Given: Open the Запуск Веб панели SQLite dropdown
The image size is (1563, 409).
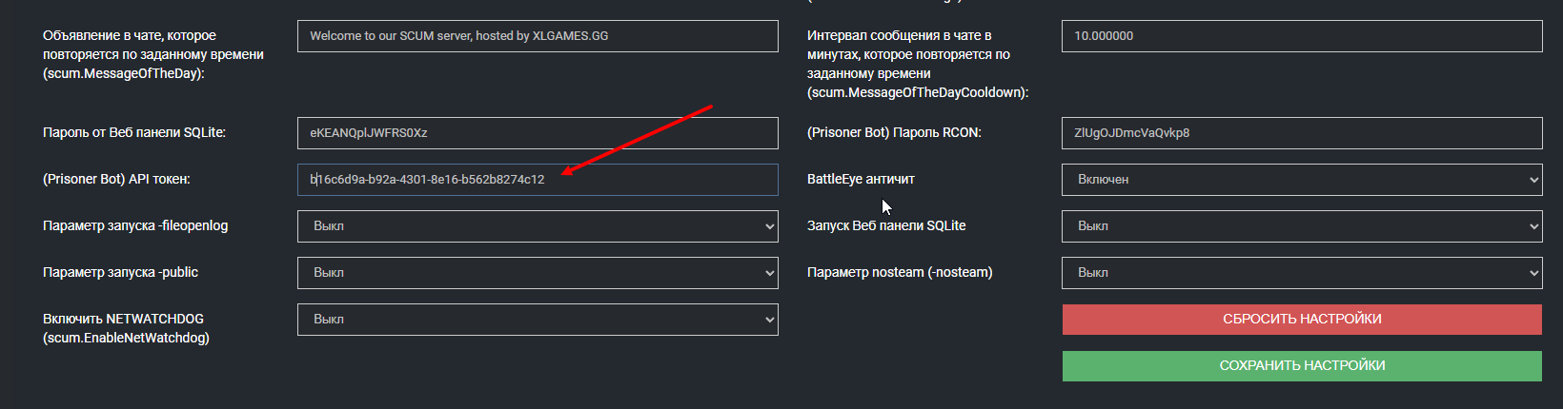Looking at the screenshot, I should click(1301, 226).
